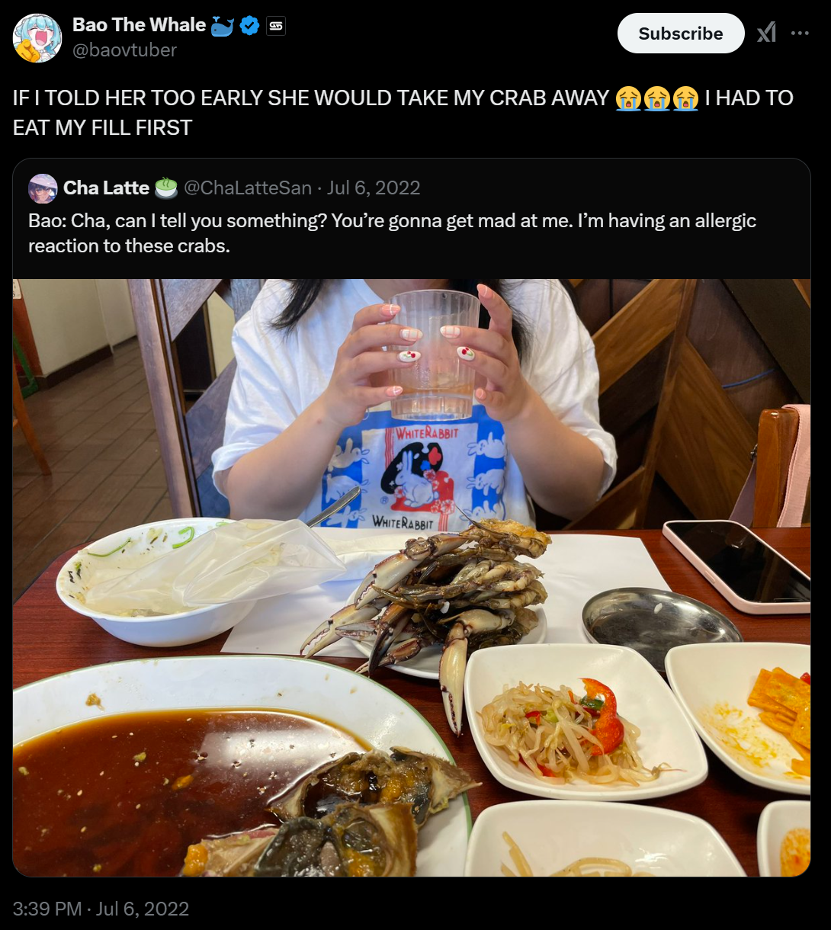The height and width of the screenshot is (930, 831).
Task: Open Bao The Whale's profile avatar
Action: (x=37, y=38)
